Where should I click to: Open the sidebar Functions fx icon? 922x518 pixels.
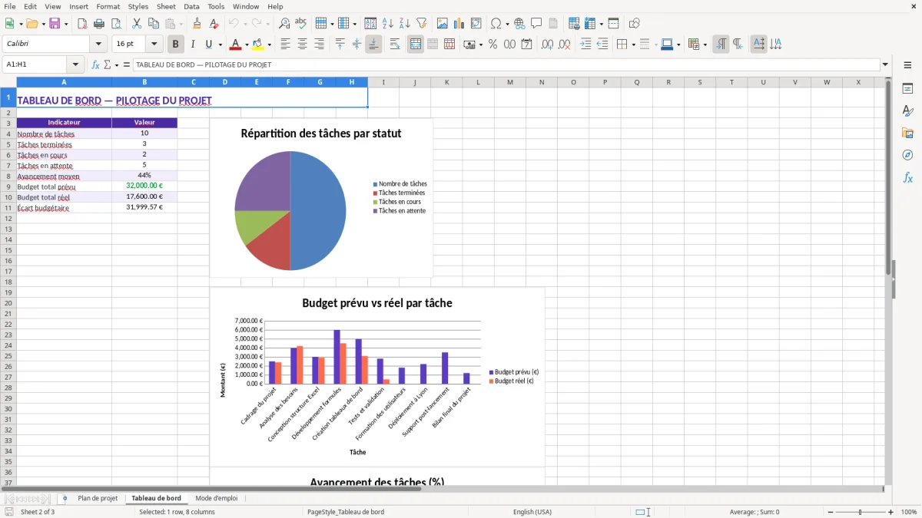pyautogui.click(x=907, y=177)
